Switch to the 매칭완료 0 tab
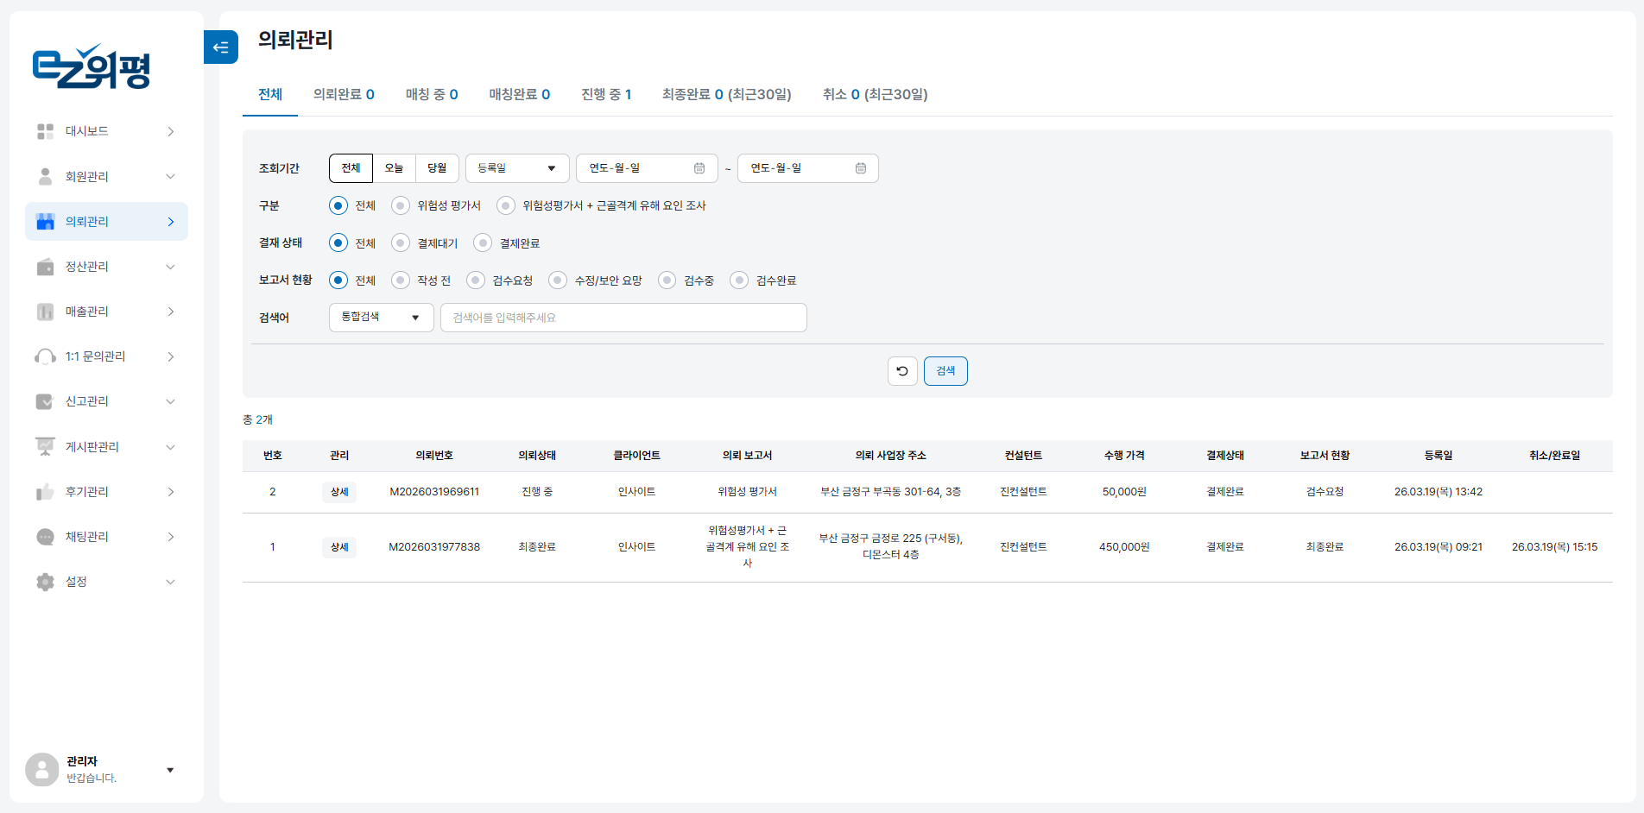This screenshot has width=1644, height=813. click(520, 94)
